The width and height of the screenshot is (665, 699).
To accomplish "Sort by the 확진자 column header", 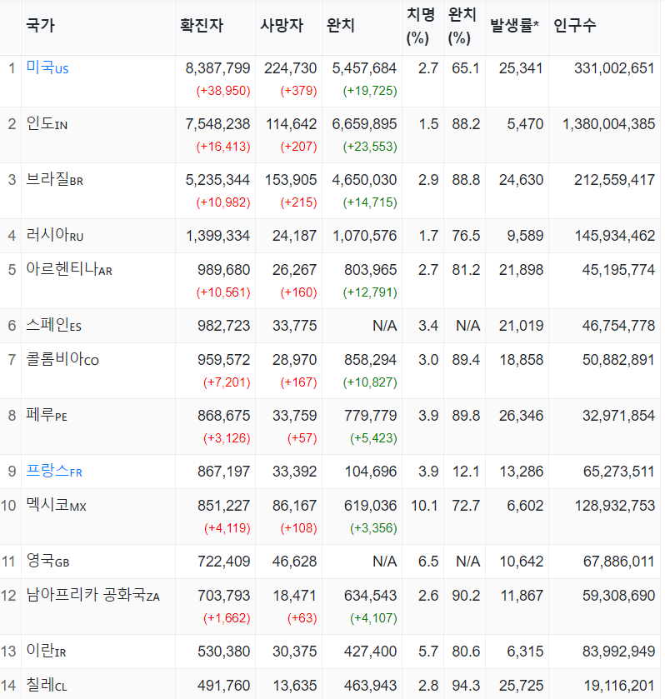I will (202, 25).
